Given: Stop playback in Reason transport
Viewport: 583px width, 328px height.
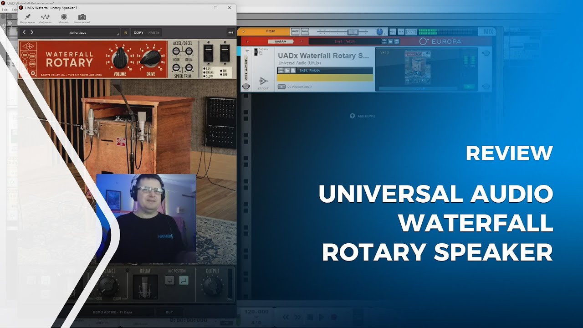Looking at the screenshot, I should pyautogui.click(x=310, y=317).
